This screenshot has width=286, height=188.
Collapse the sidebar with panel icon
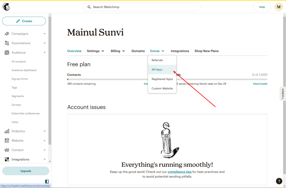pos(47,181)
